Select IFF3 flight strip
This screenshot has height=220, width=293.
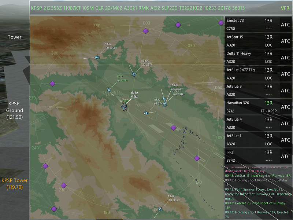tap(252, 157)
